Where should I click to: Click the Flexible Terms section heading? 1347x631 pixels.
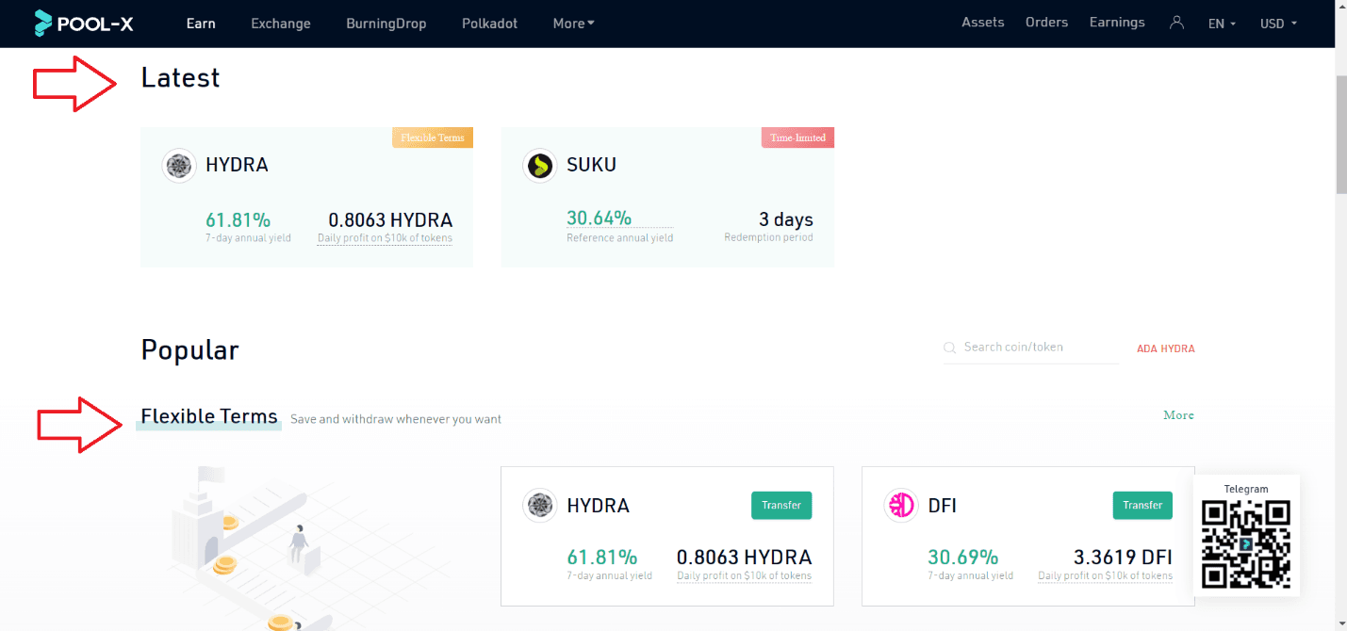coord(209,416)
